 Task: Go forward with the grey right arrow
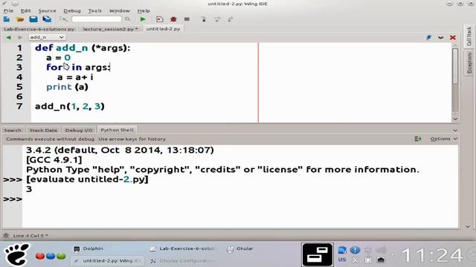(x=20, y=38)
